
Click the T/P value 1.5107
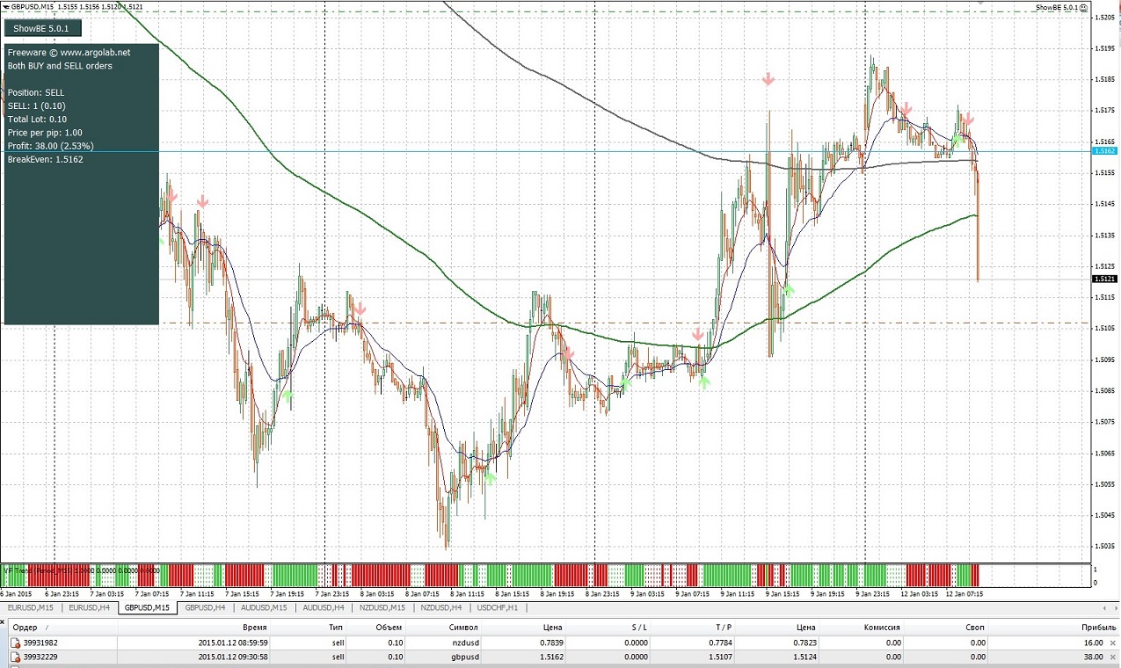point(719,657)
